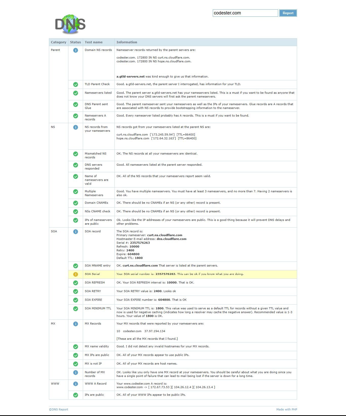Click green check icon for MX is not IP

coord(75,364)
